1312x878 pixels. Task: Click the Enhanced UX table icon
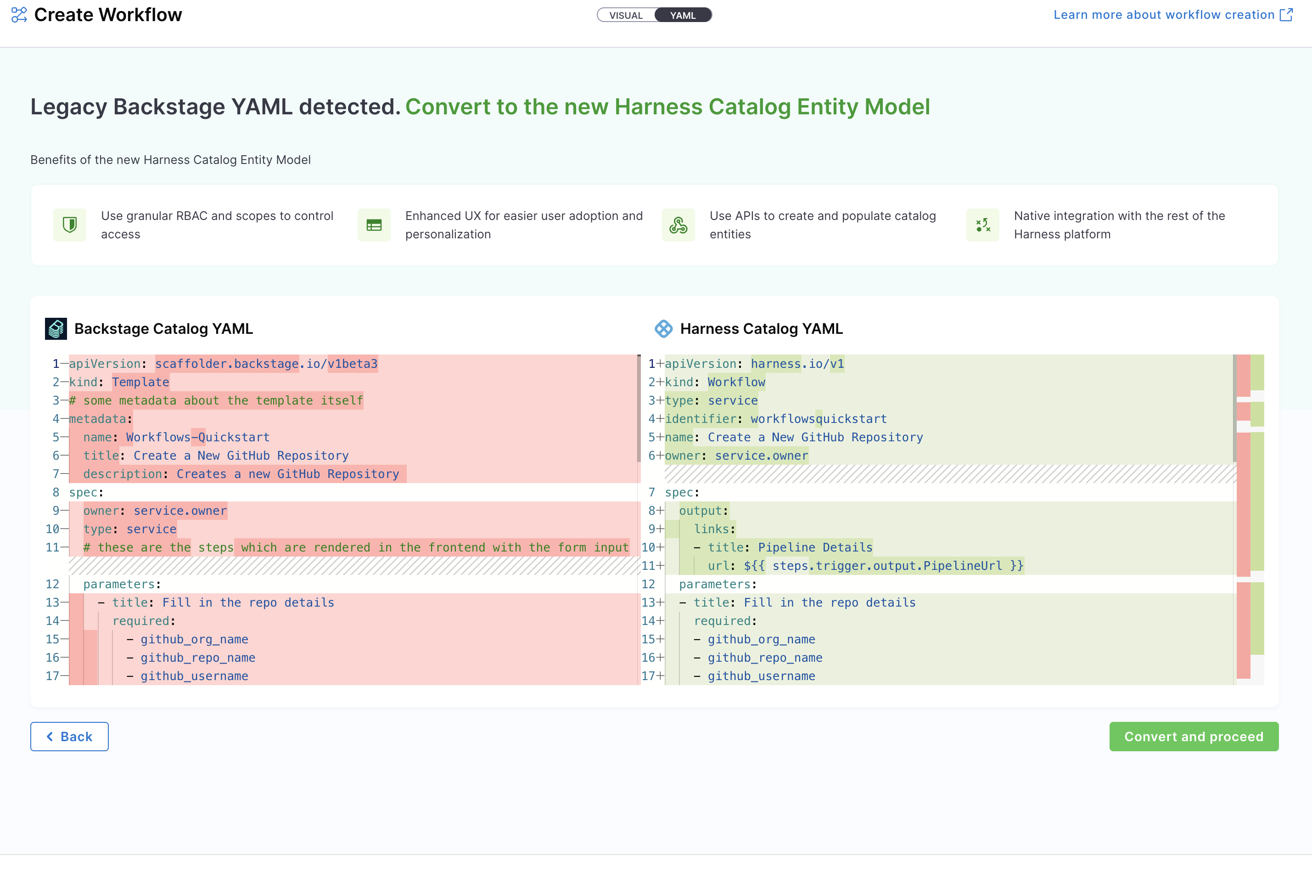pos(374,225)
